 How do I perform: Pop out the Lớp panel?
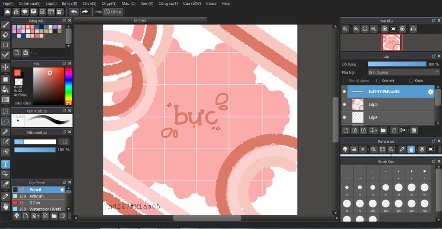pyautogui.click(x=433, y=56)
